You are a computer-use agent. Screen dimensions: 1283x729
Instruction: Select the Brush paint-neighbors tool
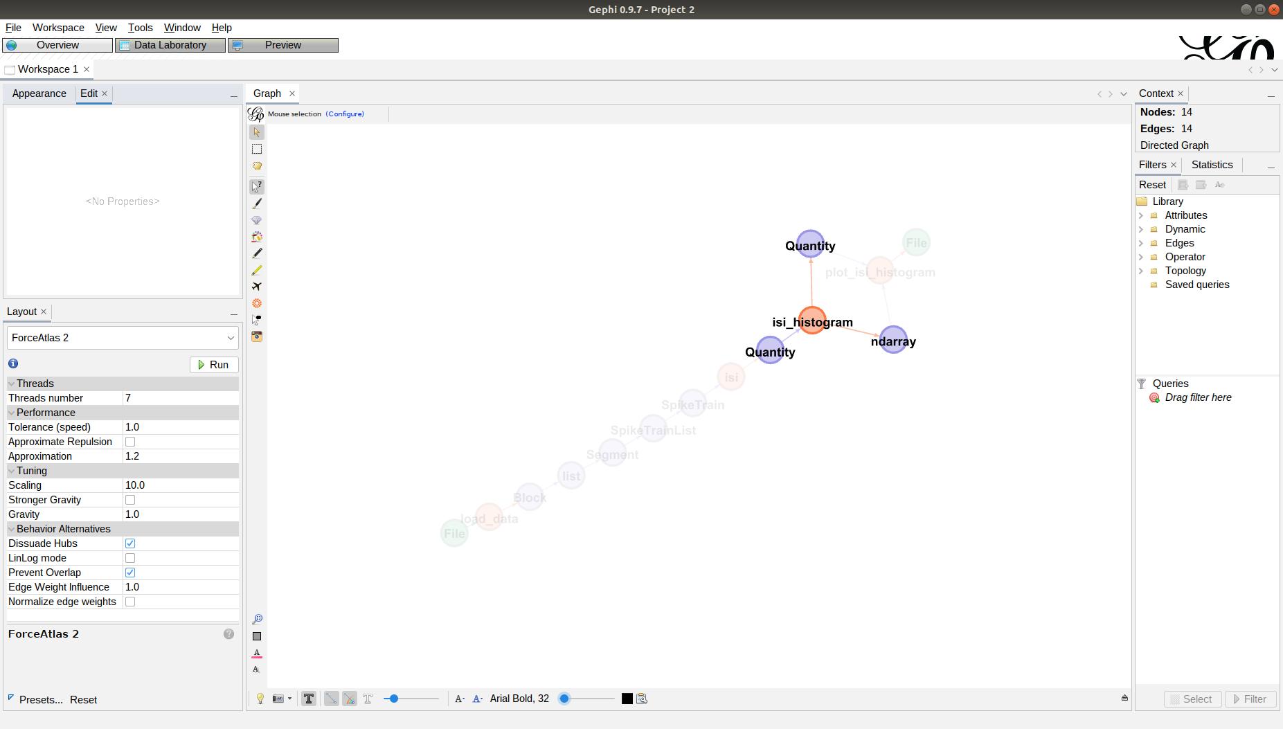coord(257,237)
